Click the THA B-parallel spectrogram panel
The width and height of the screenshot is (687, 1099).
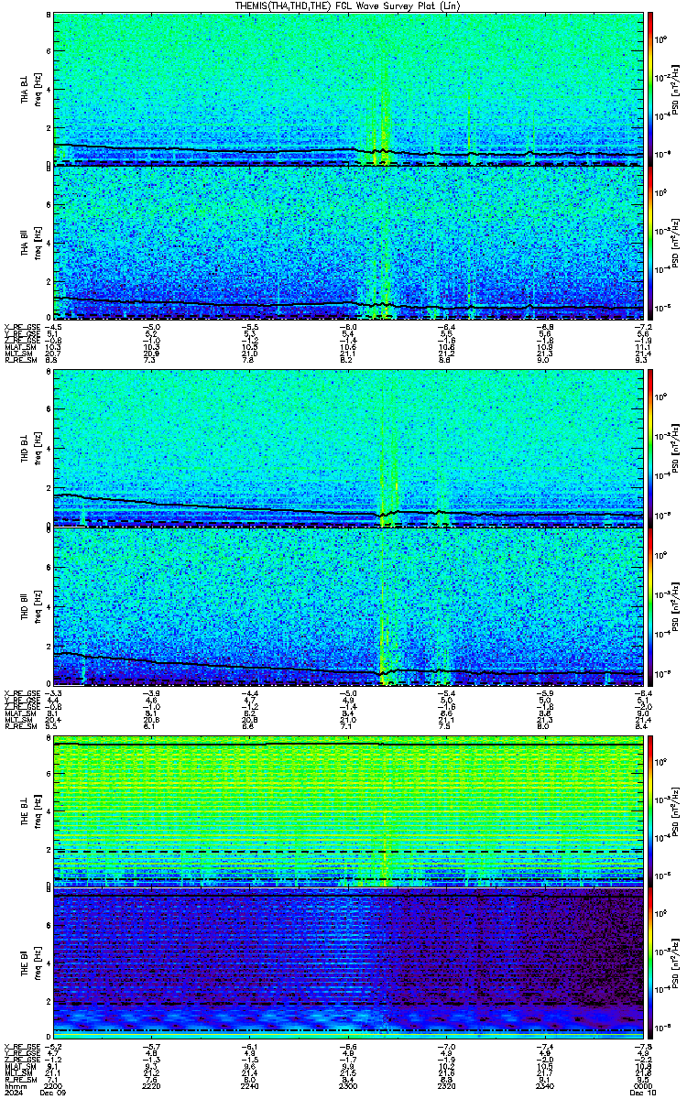coord(348,243)
